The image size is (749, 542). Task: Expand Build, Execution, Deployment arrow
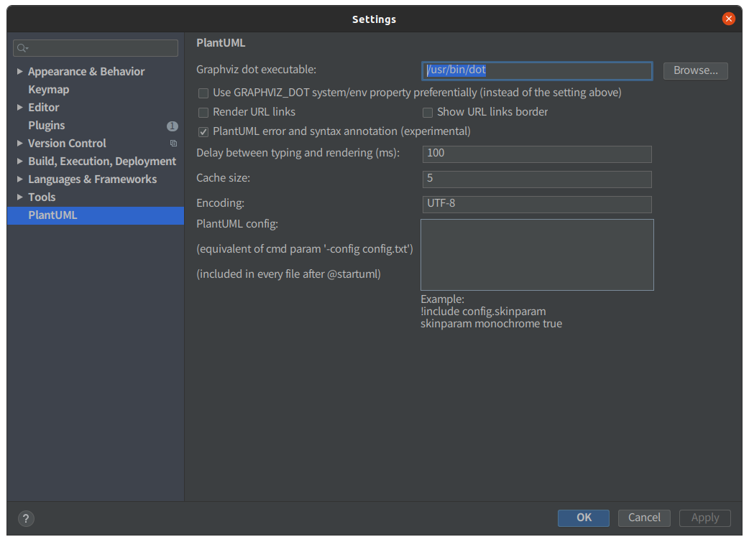tap(19, 162)
